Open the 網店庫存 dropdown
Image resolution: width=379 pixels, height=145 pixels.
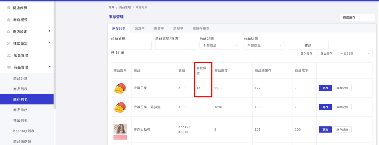[x=357, y=18]
